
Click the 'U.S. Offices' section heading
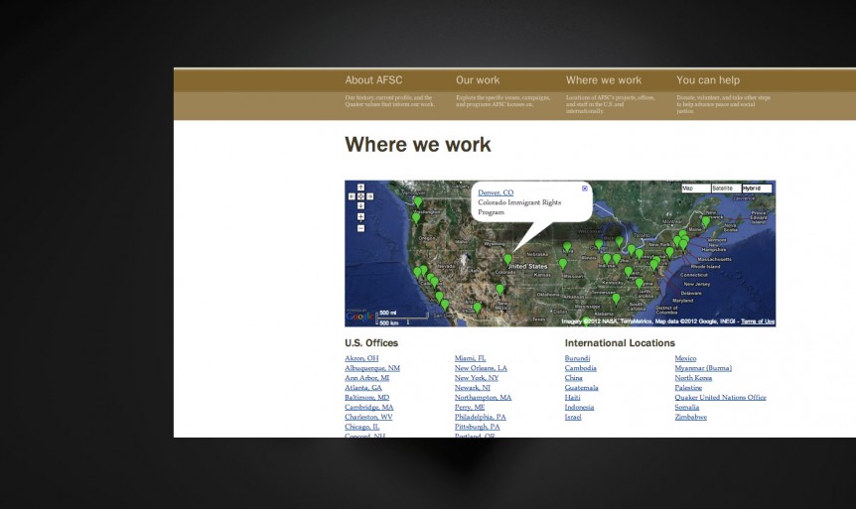tap(371, 343)
